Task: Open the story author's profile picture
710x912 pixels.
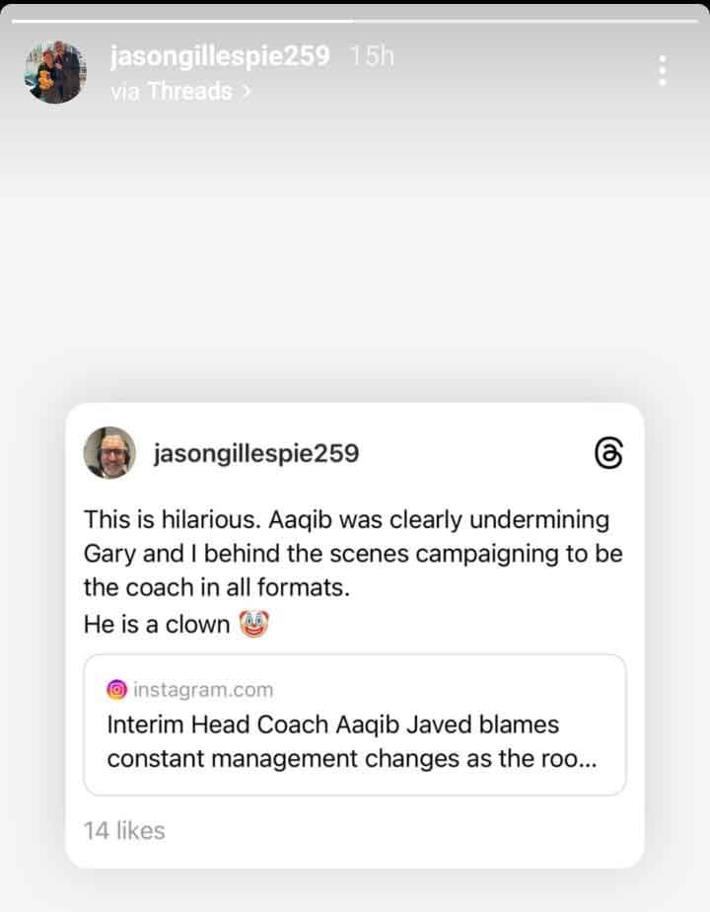Action: coord(55,72)
